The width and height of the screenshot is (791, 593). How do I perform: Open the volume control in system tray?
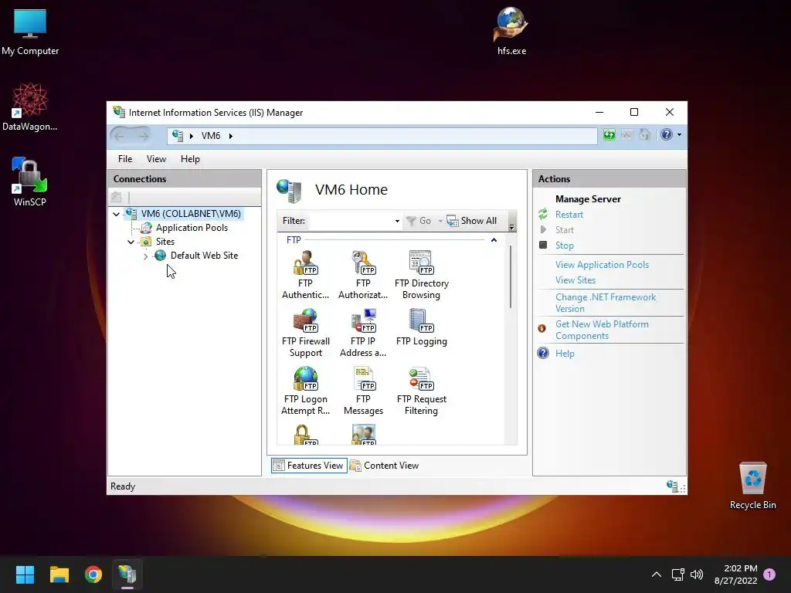(697, 574)
